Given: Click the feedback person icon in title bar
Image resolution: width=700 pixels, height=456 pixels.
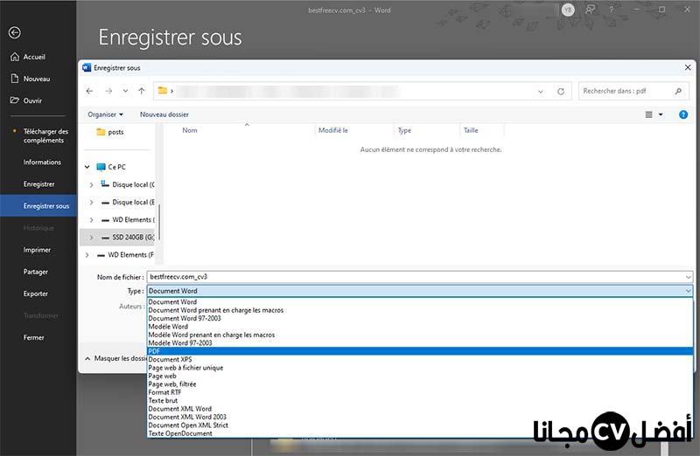Looking at the screenshot, I should pos(590,10).
